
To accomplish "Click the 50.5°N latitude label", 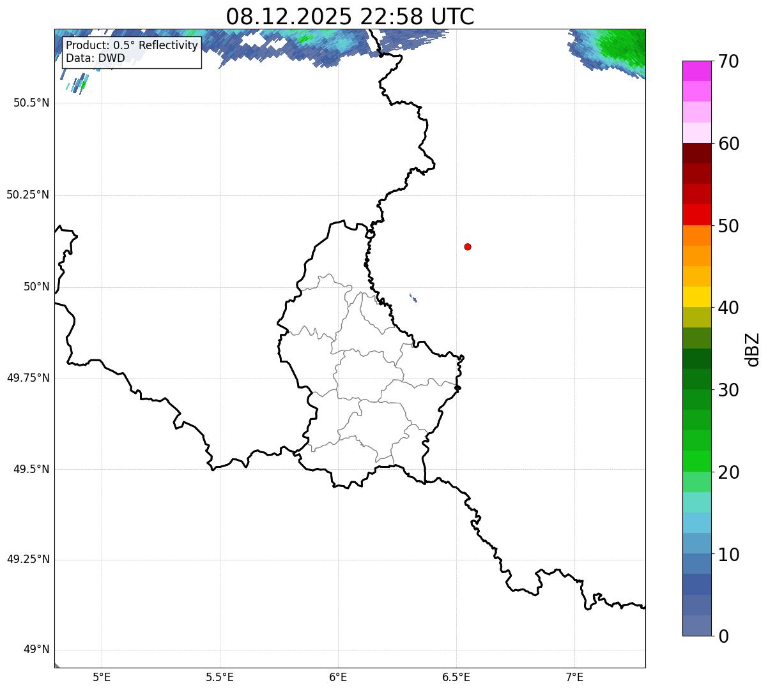I will [x=31, y=103].
